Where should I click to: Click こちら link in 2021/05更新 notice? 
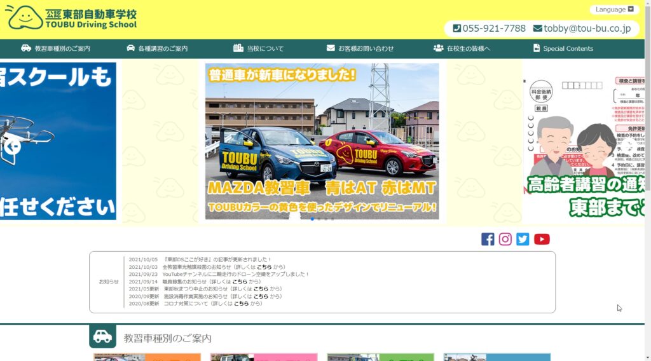[261, 289]
